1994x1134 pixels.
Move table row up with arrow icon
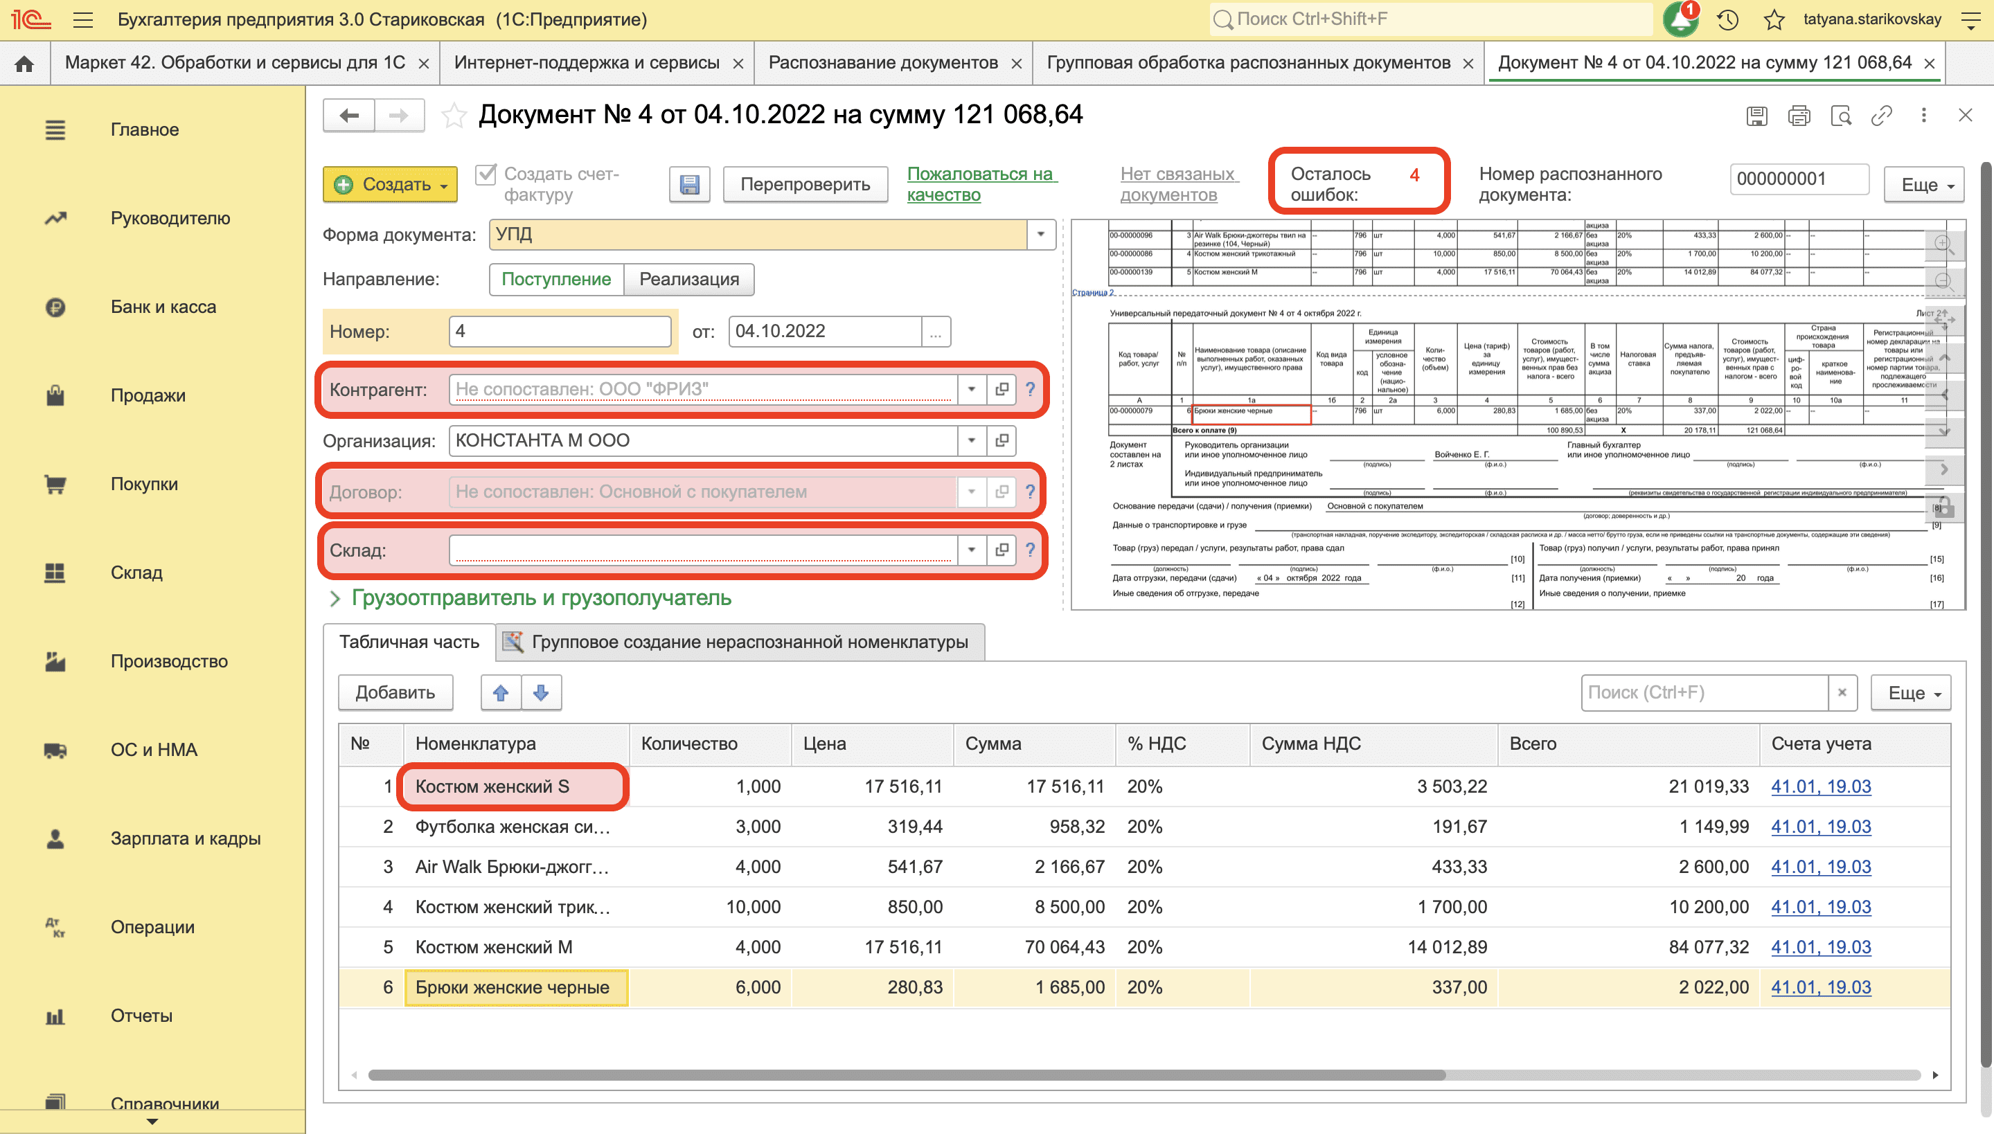tap(500, 692)
